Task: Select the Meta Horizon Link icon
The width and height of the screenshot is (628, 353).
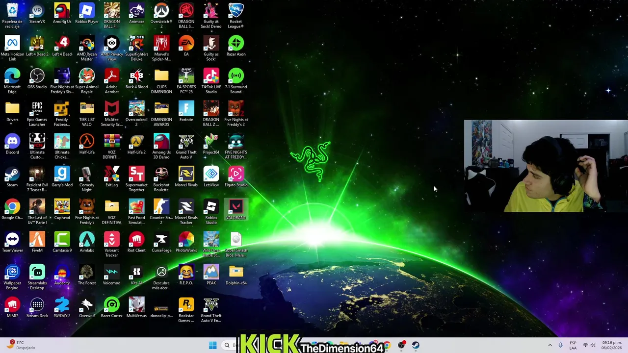Action: pyautogui.click(x=12, y=48)
